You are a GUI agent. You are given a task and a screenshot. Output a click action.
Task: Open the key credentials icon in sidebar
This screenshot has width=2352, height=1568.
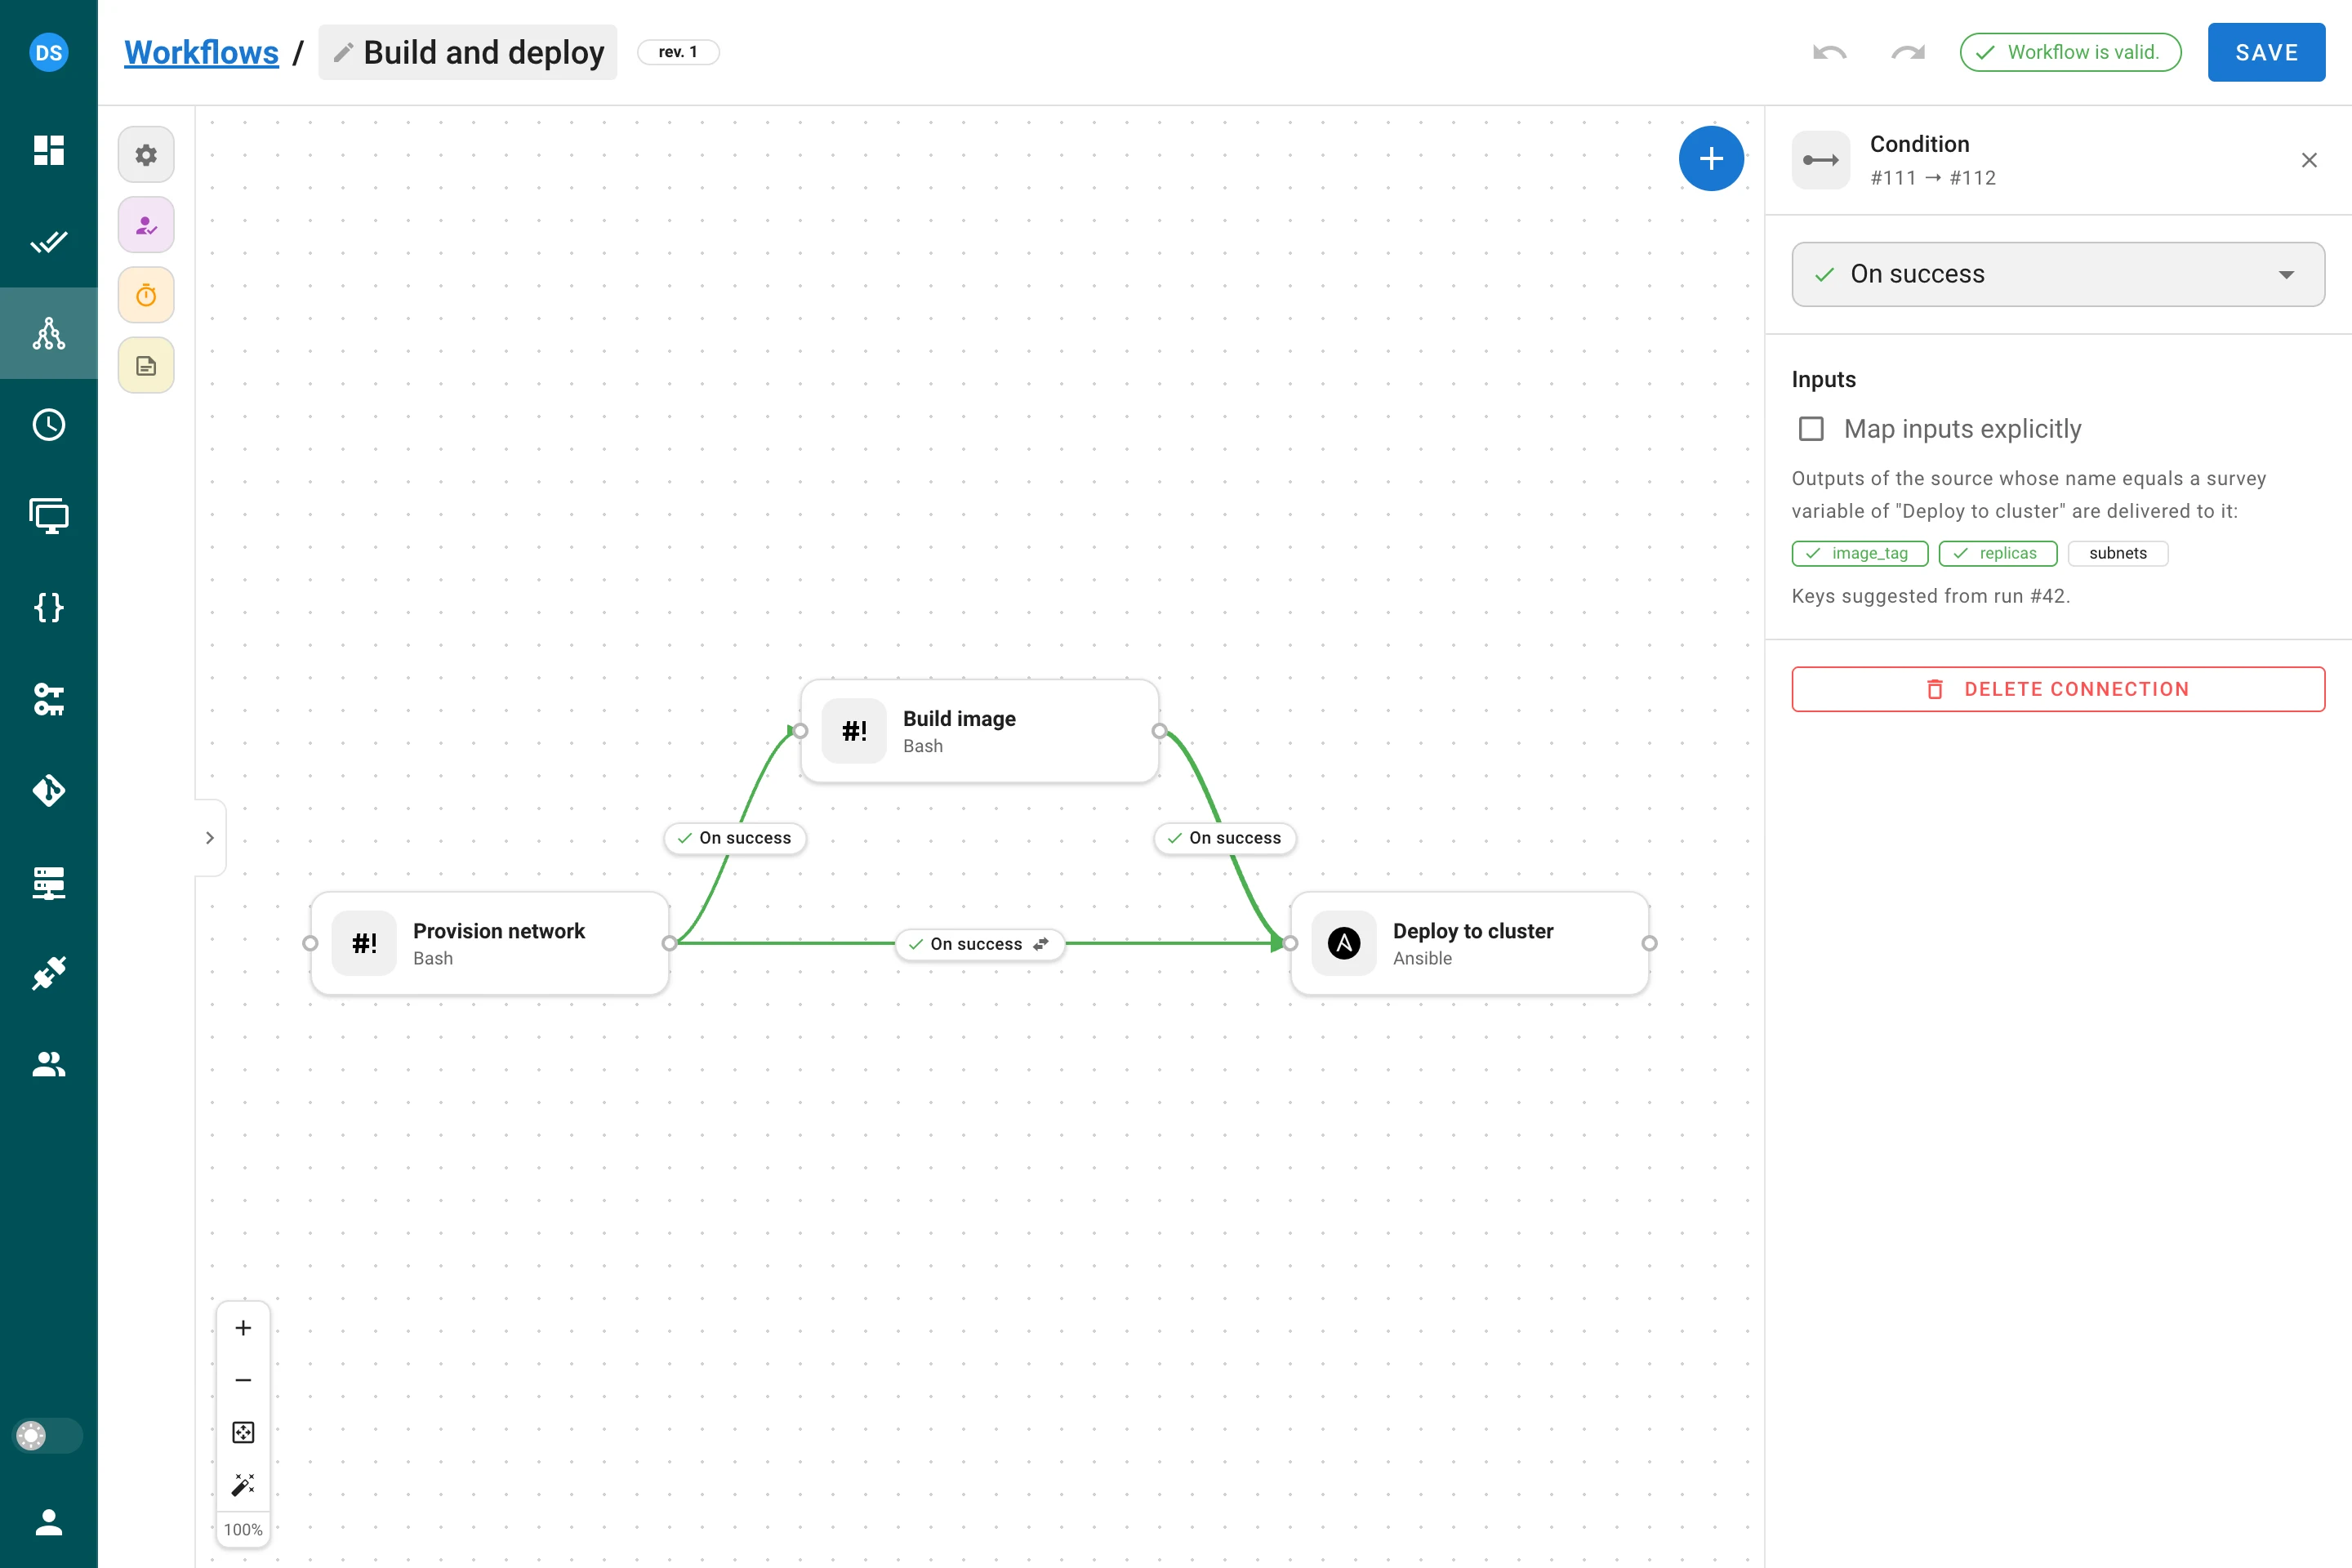[x=48, y=699]
